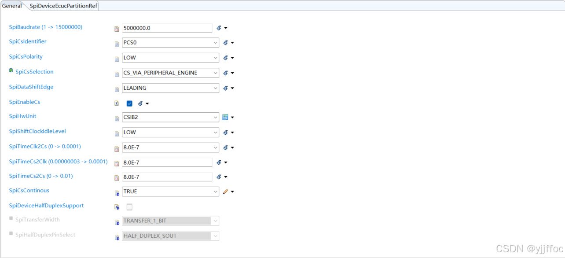Click the boolean icon beside SpiDeviceHalfDuplexSupport
Screen dimensions: 565x258
(117, 207)
